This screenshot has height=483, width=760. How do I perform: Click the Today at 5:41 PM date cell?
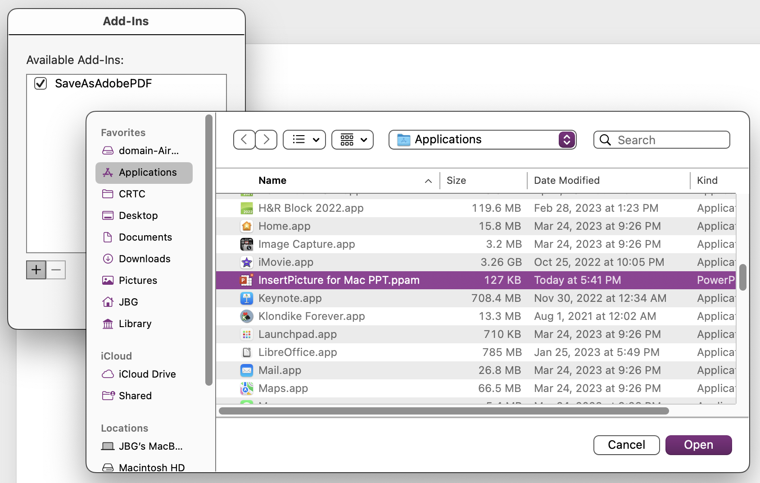577,280
